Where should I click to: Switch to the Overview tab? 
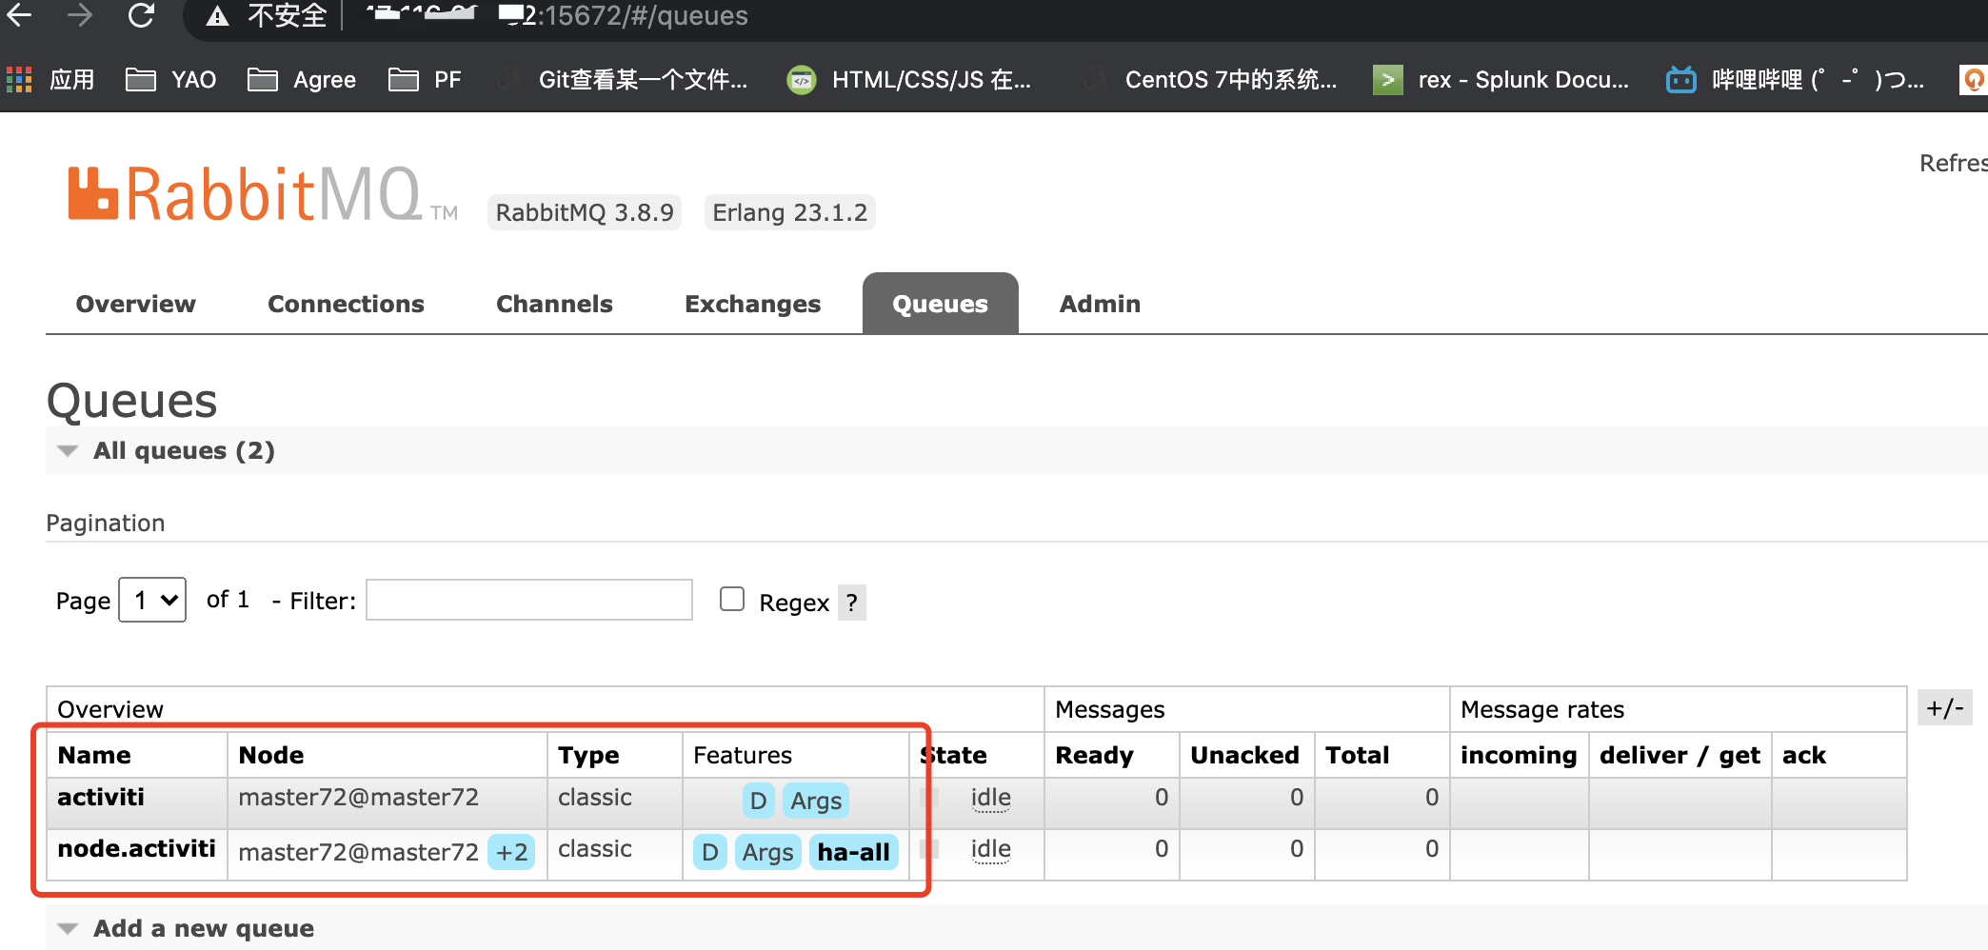[135, 304]
